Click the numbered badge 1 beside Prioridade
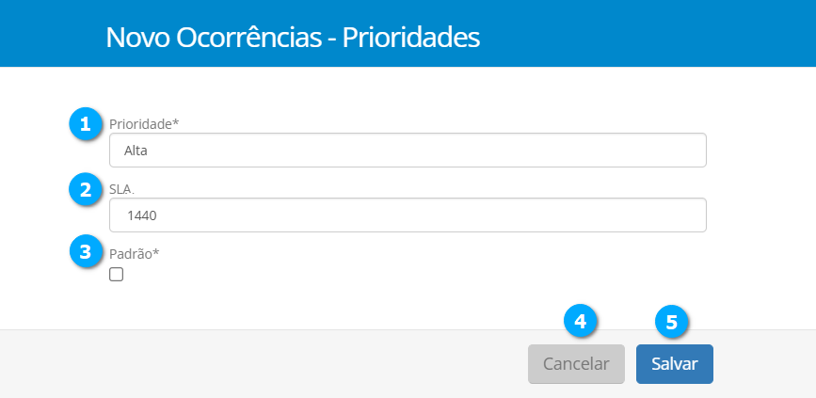Image resolution: width=816 pixels, height=398 pixels. pyautogui.click(x=87, y=123)
